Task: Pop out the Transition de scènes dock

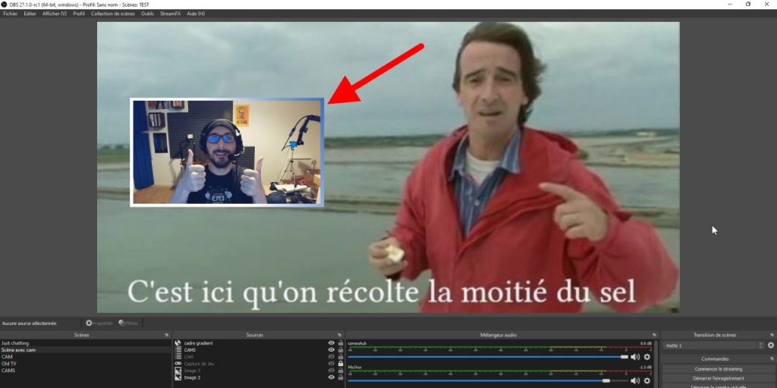Action: (x=772, y=335)
